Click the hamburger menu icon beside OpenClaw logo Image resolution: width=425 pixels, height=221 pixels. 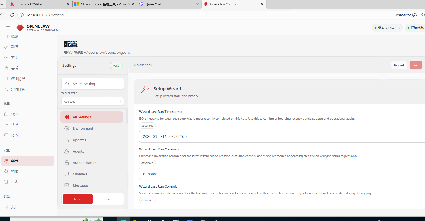click(x=8, y=28)
